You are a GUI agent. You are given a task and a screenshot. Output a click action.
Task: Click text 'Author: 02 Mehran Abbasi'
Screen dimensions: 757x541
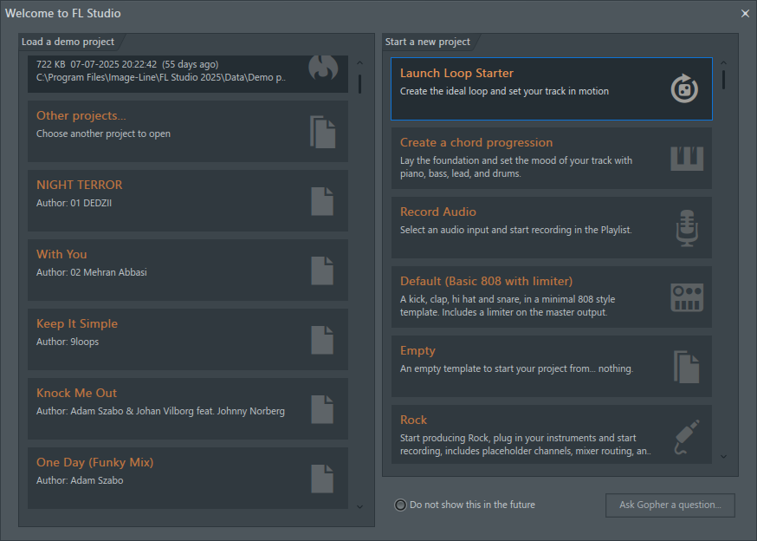[92, 272]
